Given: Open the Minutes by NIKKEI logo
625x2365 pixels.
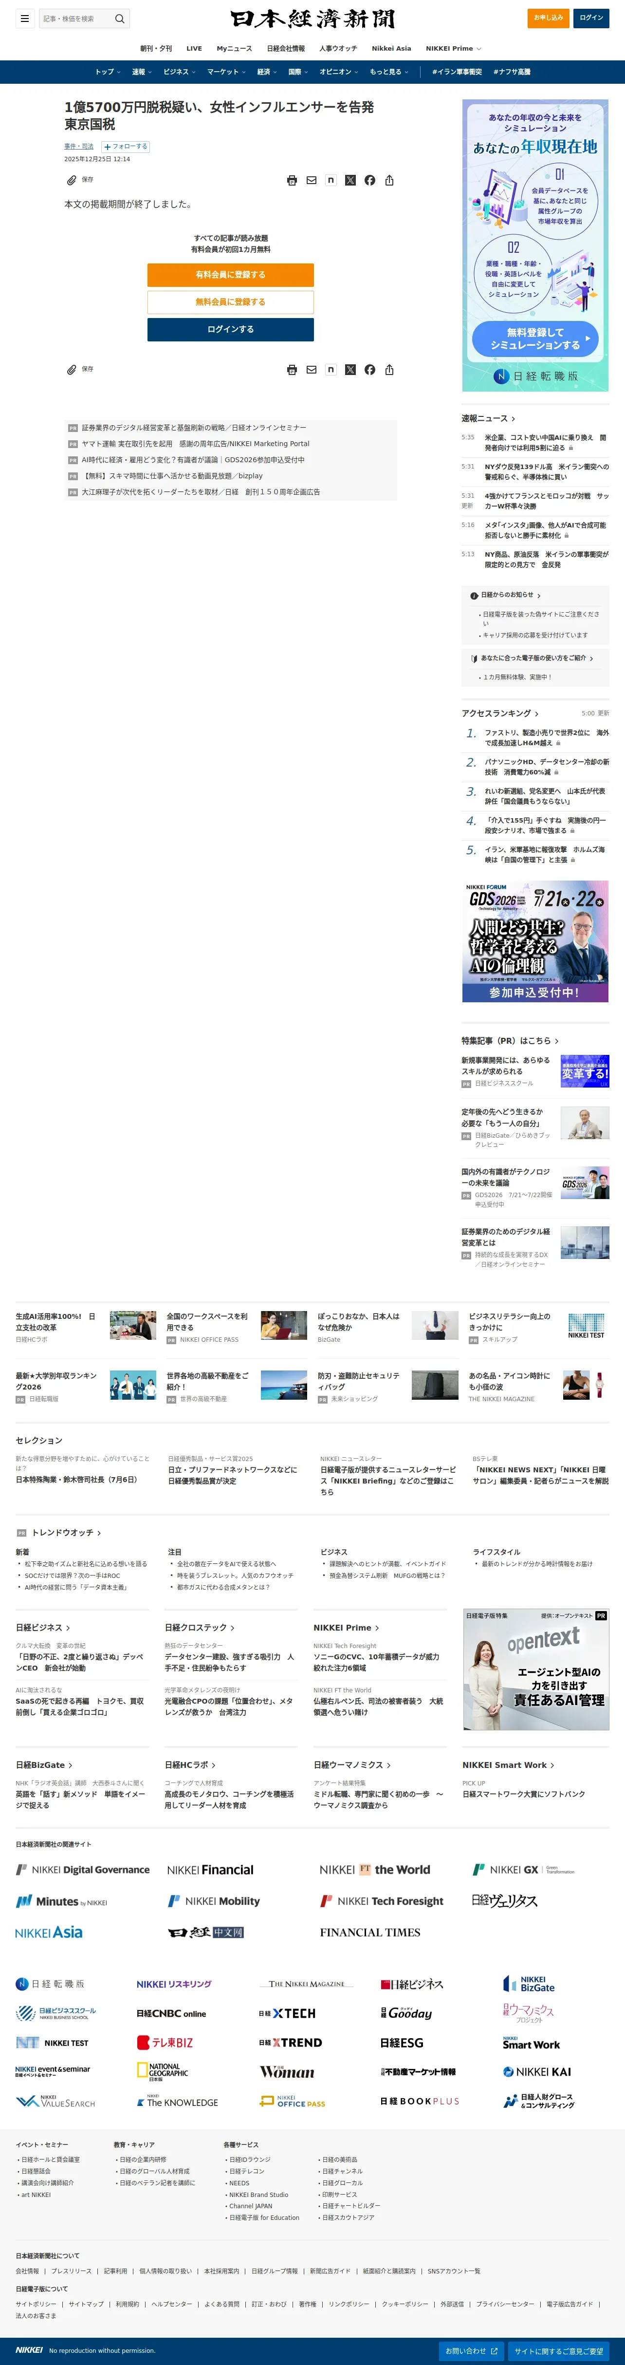Looking at the screenshot, I should (61, 1901).
